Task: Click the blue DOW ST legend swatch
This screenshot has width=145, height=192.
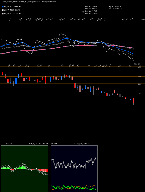Action: click(x=3, y=6)
